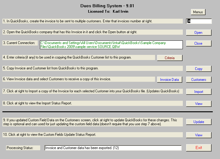The height and width of the screenshot is (159, 220).
Task: Click the Open button for QuickBooks company
Action: 199,33
